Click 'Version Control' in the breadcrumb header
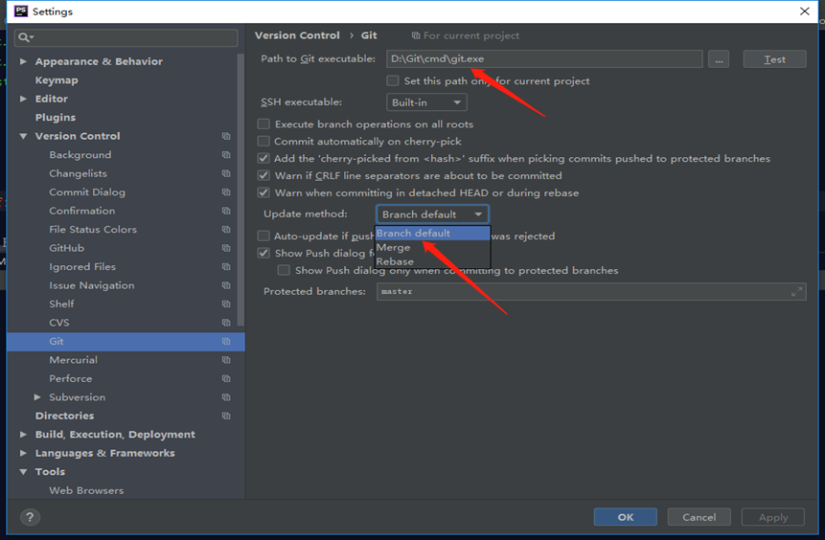 [x=297, y=35]
